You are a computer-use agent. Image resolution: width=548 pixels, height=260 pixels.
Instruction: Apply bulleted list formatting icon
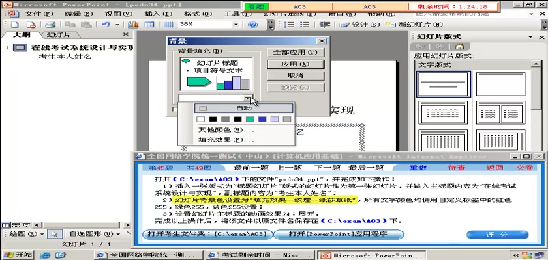(305, 25)
